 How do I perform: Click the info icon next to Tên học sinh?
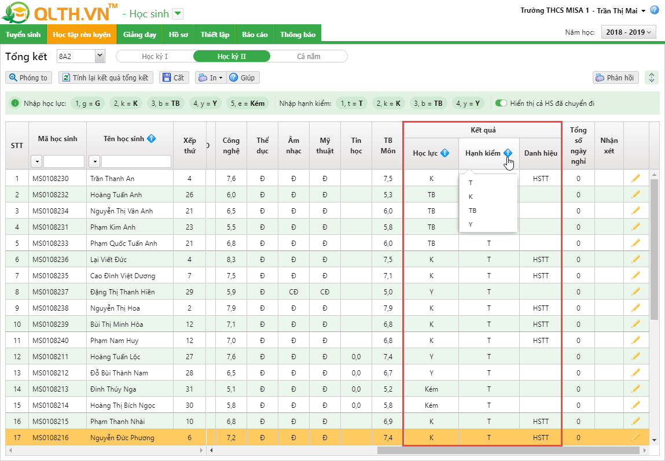[x=151, y=139]
